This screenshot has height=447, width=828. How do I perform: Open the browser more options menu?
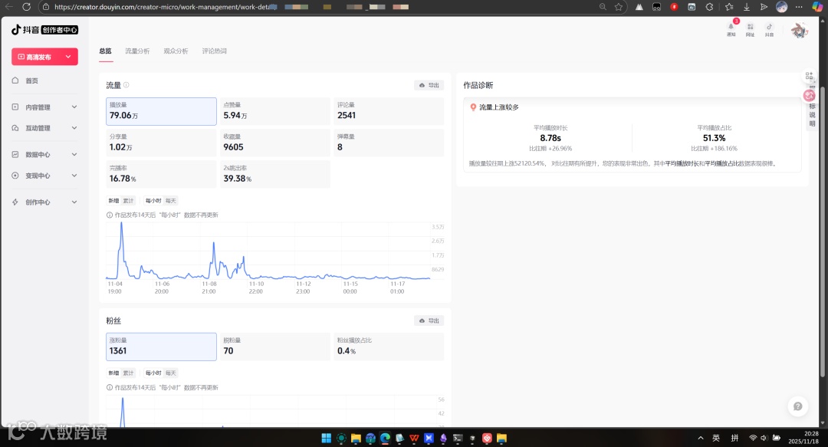point(799,7)
